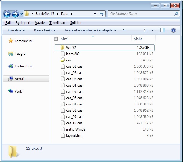The width and height of the screenshot is (183, 162).
Task: Open the Fail menu
Action: (8, 23)
